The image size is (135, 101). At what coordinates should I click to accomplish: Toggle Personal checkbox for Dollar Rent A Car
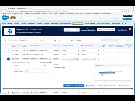pos(111,50)
